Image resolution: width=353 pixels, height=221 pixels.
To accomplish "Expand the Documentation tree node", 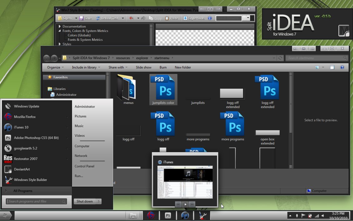I will tap(59, 27).
